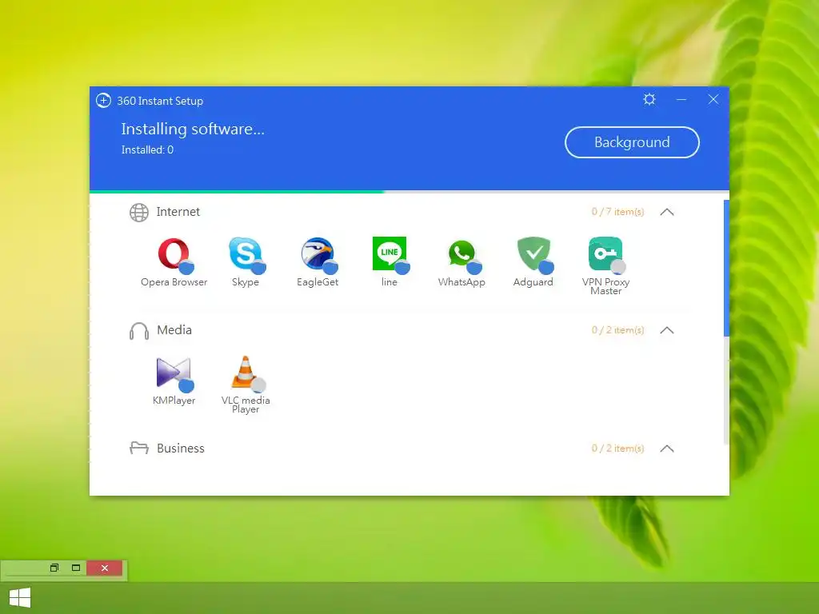Click Business's '0 / 2 item(s)' counter
The height and width of the screenshot is (614, 819).
(618, 449)
